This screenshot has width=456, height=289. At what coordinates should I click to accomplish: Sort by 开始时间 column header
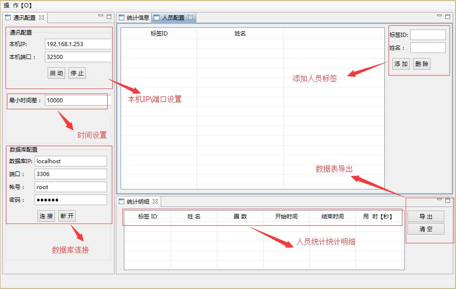[286, 217]
